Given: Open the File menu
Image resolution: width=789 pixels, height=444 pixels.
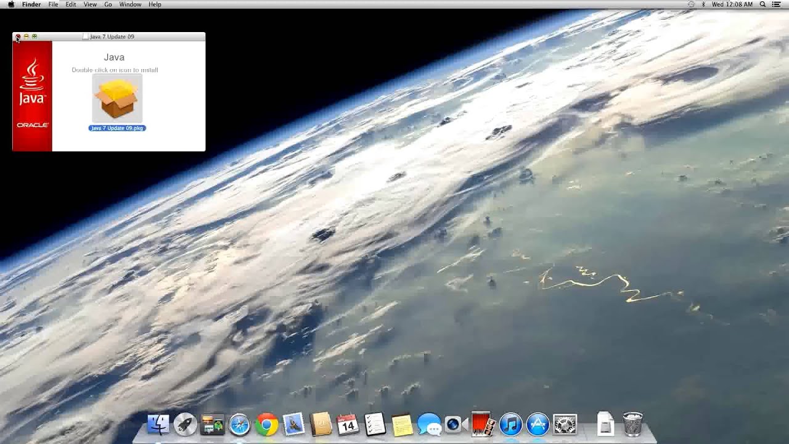Looking at the screenshot, I should 53,4.
